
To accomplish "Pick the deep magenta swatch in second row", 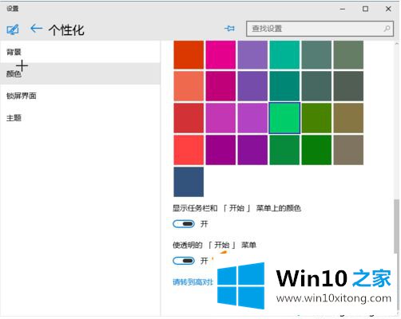I will coord(220,86).
